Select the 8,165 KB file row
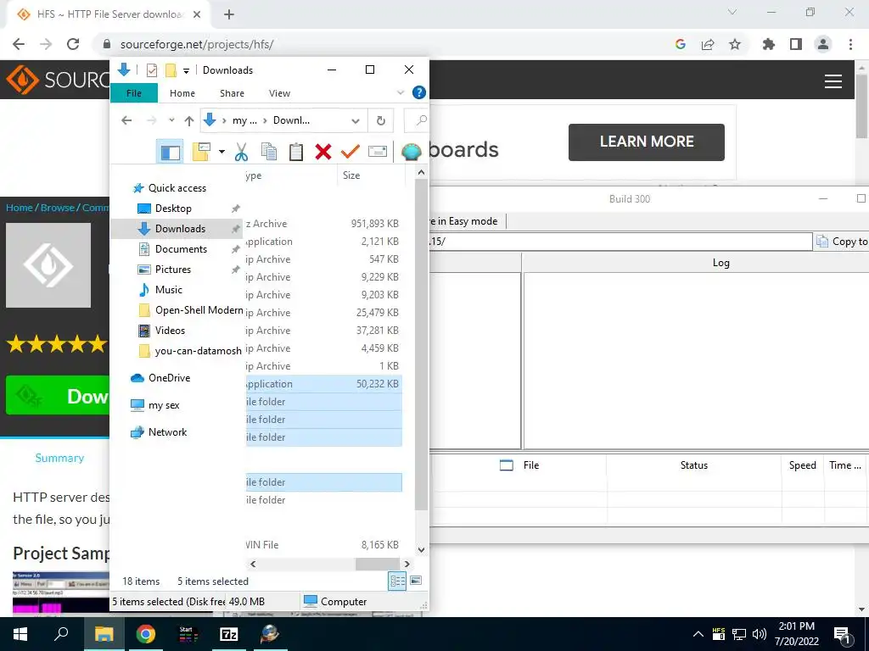This screenshot has width=869, height=651. (323, 545)
